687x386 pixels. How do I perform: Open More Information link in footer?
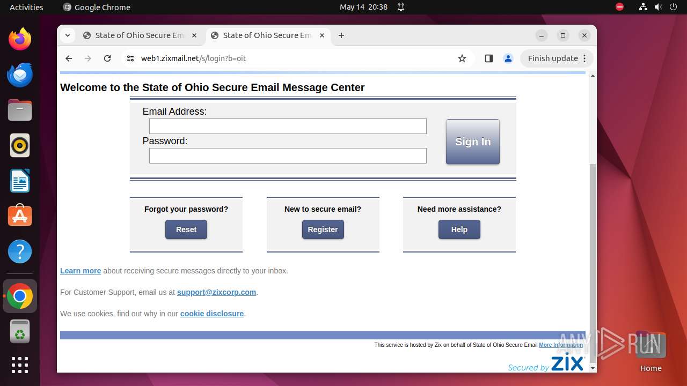(561, 345)
